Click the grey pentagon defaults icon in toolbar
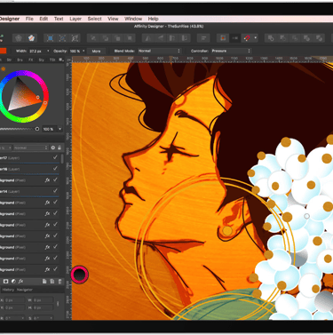Viewport: 333px width, 335px height. click(x=19, y=38)
